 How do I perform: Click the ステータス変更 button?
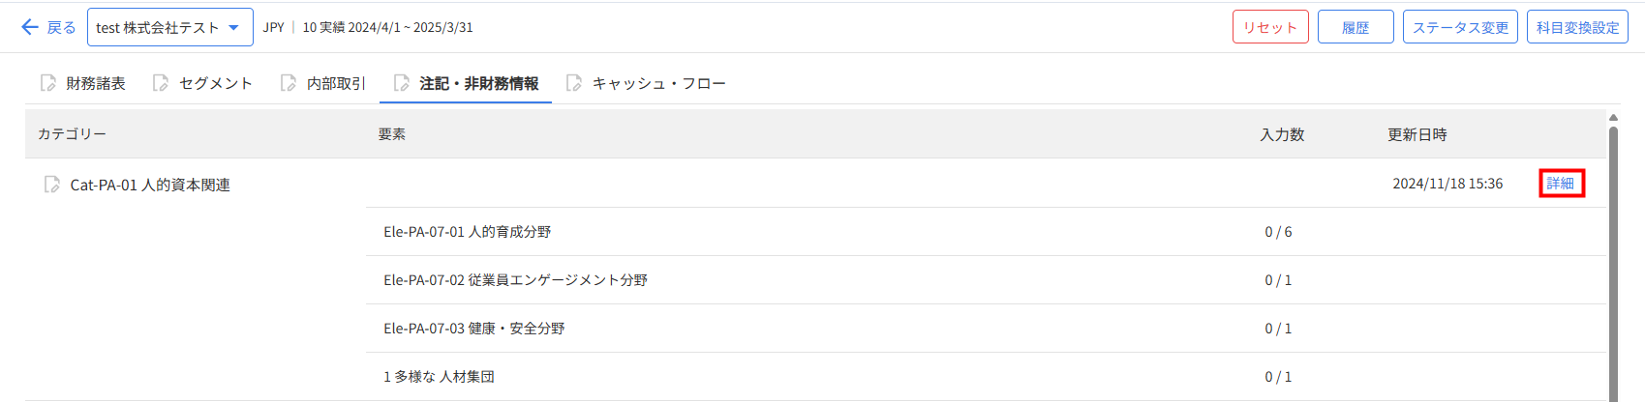pos(1459,27)
